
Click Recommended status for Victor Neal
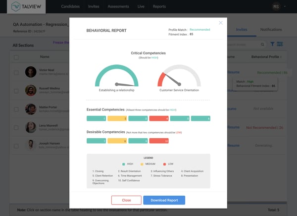click(272, 73)
